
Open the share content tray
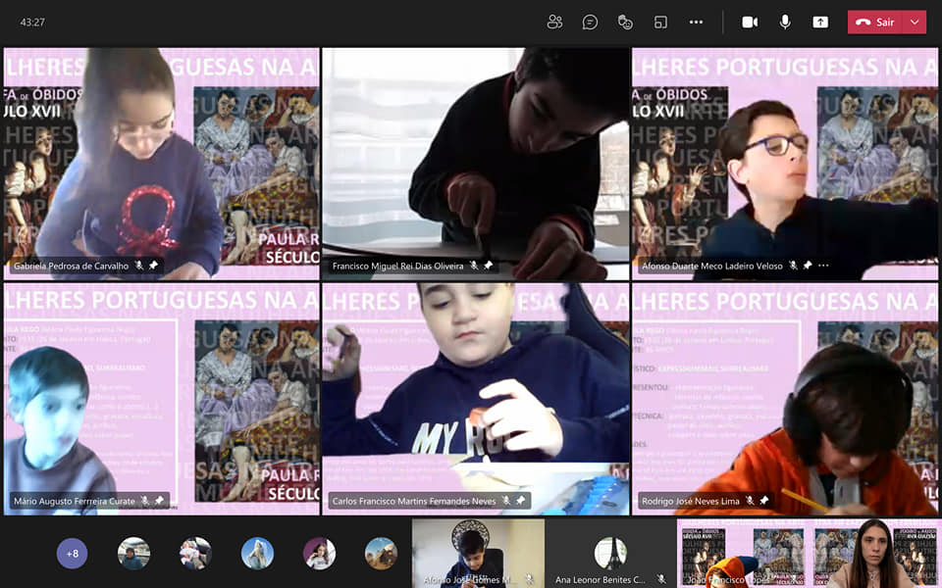click(820, 22)
